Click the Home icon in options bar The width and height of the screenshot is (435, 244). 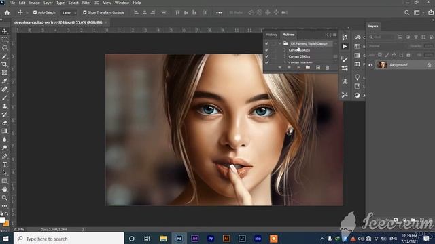click(x=7, y=12)
